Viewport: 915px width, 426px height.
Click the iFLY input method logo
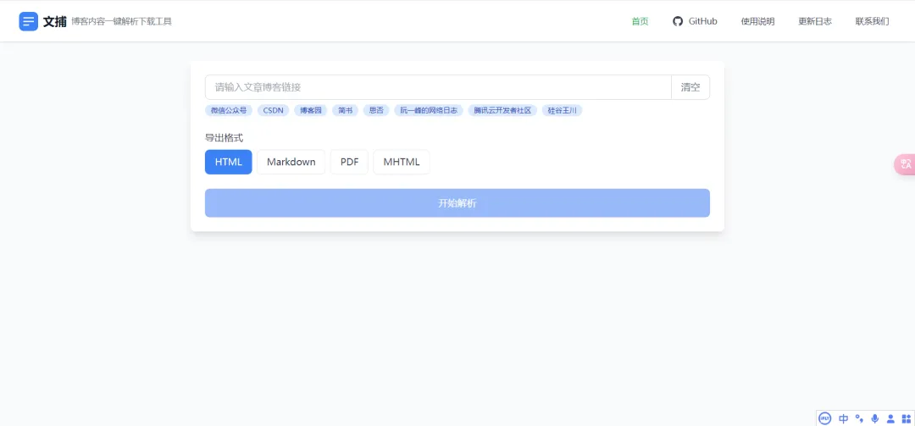825,418
